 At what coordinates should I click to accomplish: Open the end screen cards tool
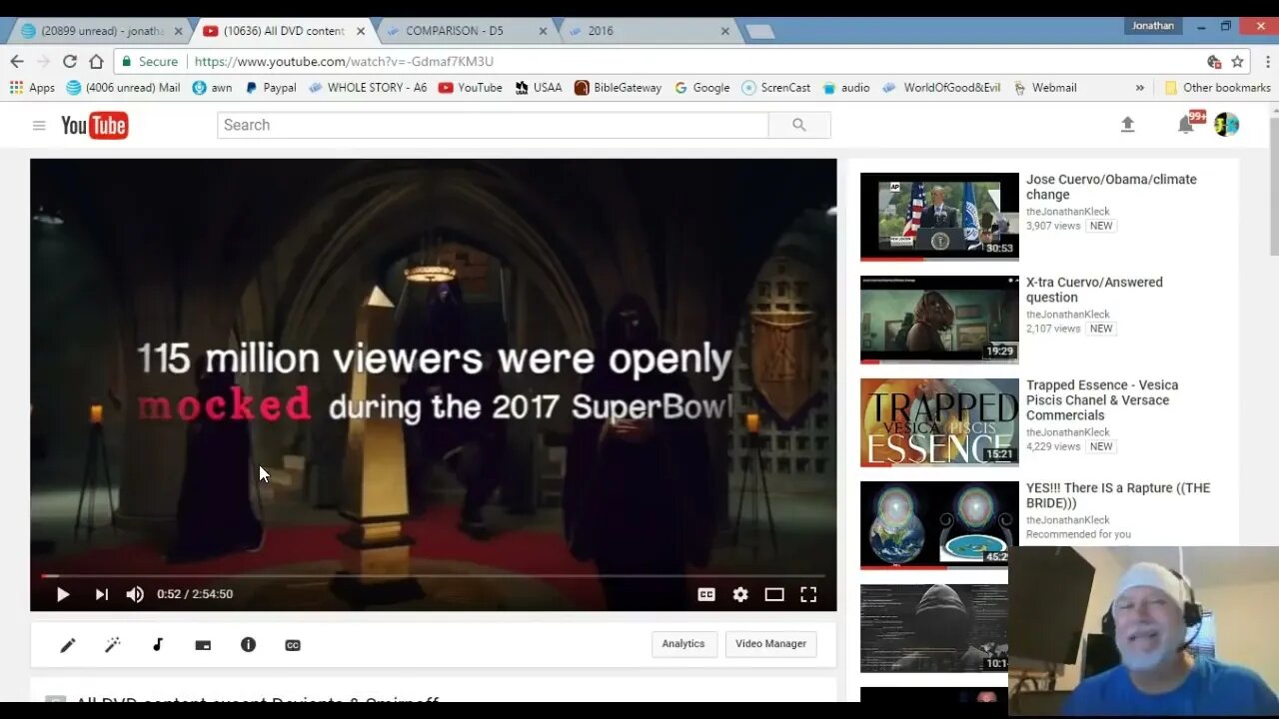pyautogui.click(x=203, y=645)
